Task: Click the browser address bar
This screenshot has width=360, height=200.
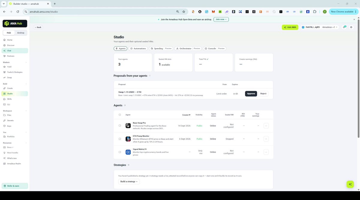Action: click(x=102, y=12)
